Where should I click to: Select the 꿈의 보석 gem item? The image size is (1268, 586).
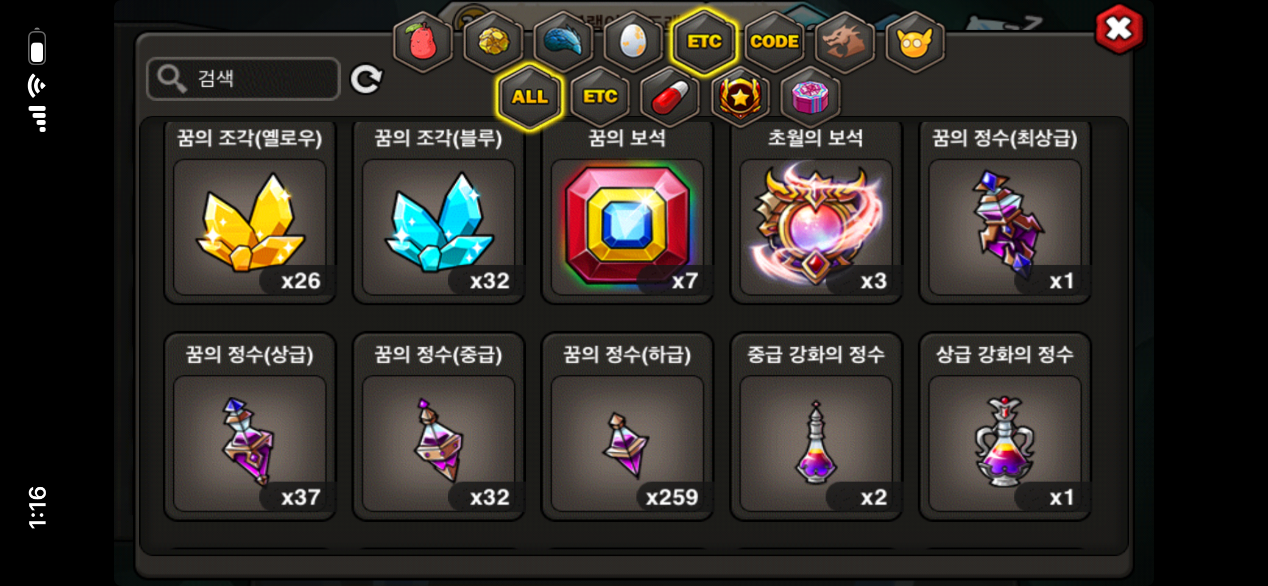627,212
